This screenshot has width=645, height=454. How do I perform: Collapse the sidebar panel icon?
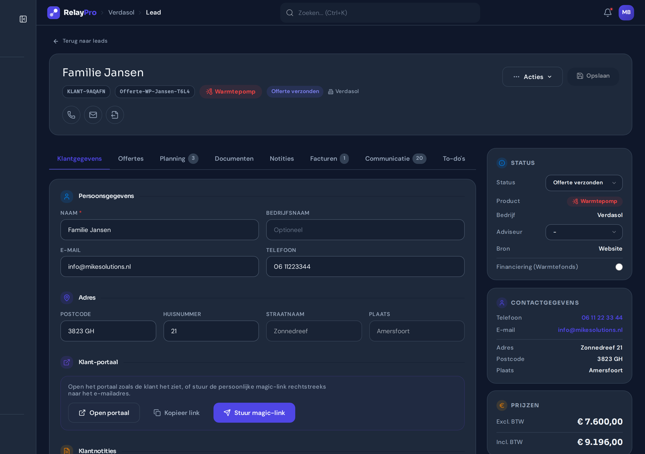coord(23,19)
